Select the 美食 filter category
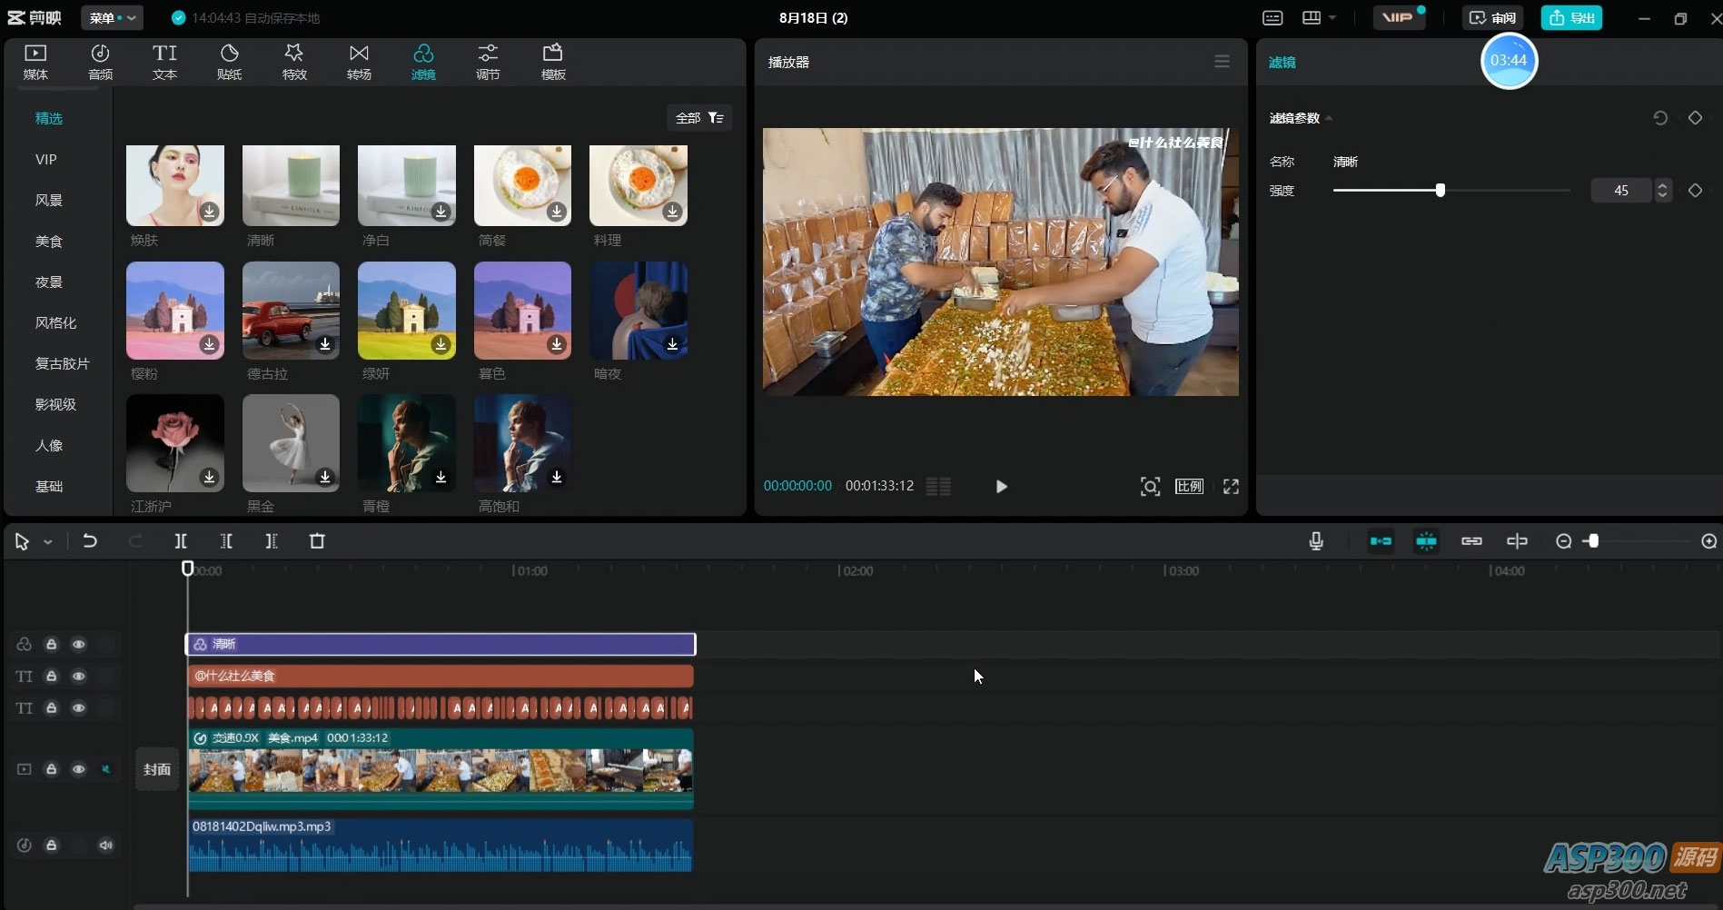Image resolution: width=1723 pixels, height=910 pixels. coord(49,242)
